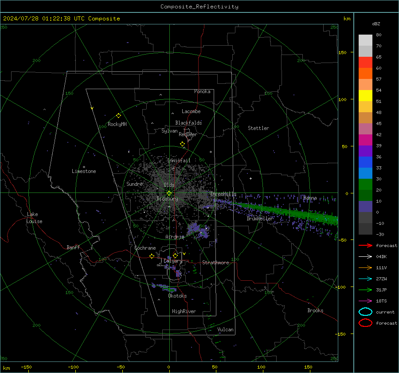Click the Airdrie city label
The height and width of the screenshot is (373, 399).
tap(175, 237)
